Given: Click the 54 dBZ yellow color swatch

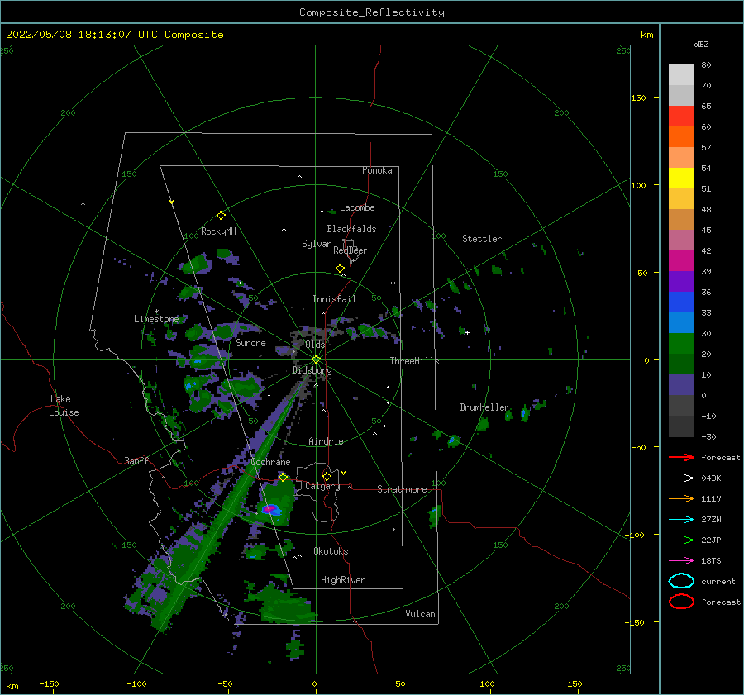Looking at the screenshot, I should 681,178.
